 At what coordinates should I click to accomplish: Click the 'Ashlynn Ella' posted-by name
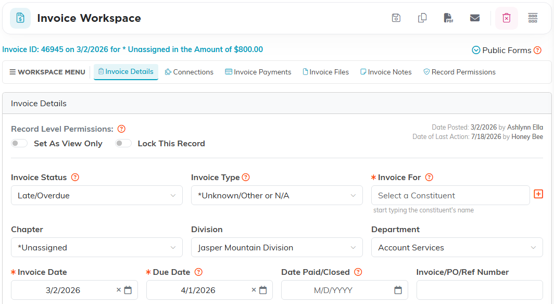(525, 127)
